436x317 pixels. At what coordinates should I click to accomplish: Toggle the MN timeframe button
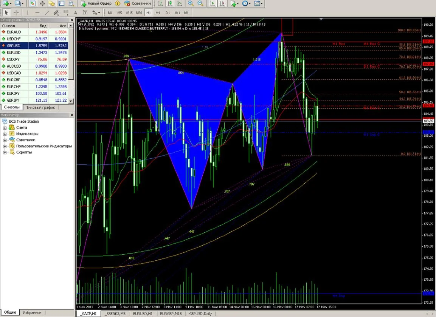(x=186, y=12)
